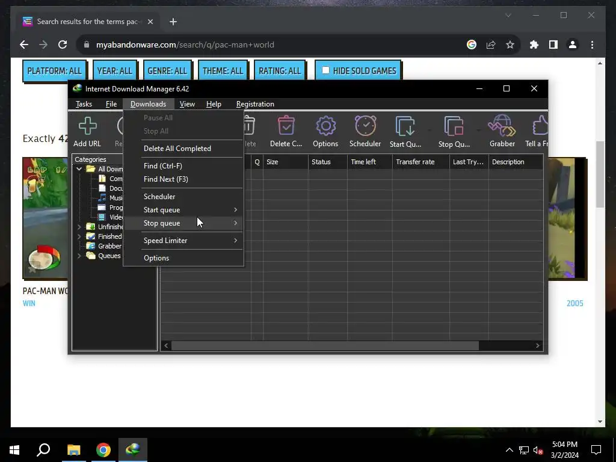Open the Stop queue submenu
The width and height of the screenshot is (616, 462).
(183, 223)
